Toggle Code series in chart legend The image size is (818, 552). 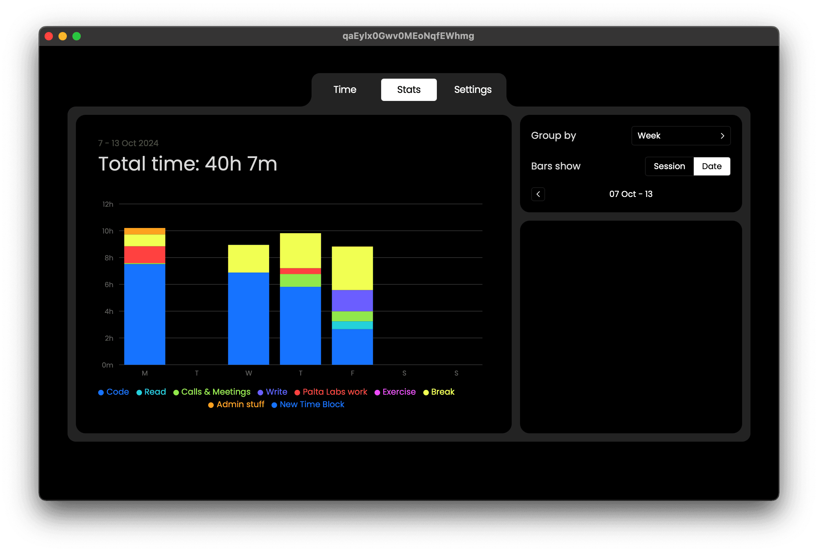coord(117,392)
